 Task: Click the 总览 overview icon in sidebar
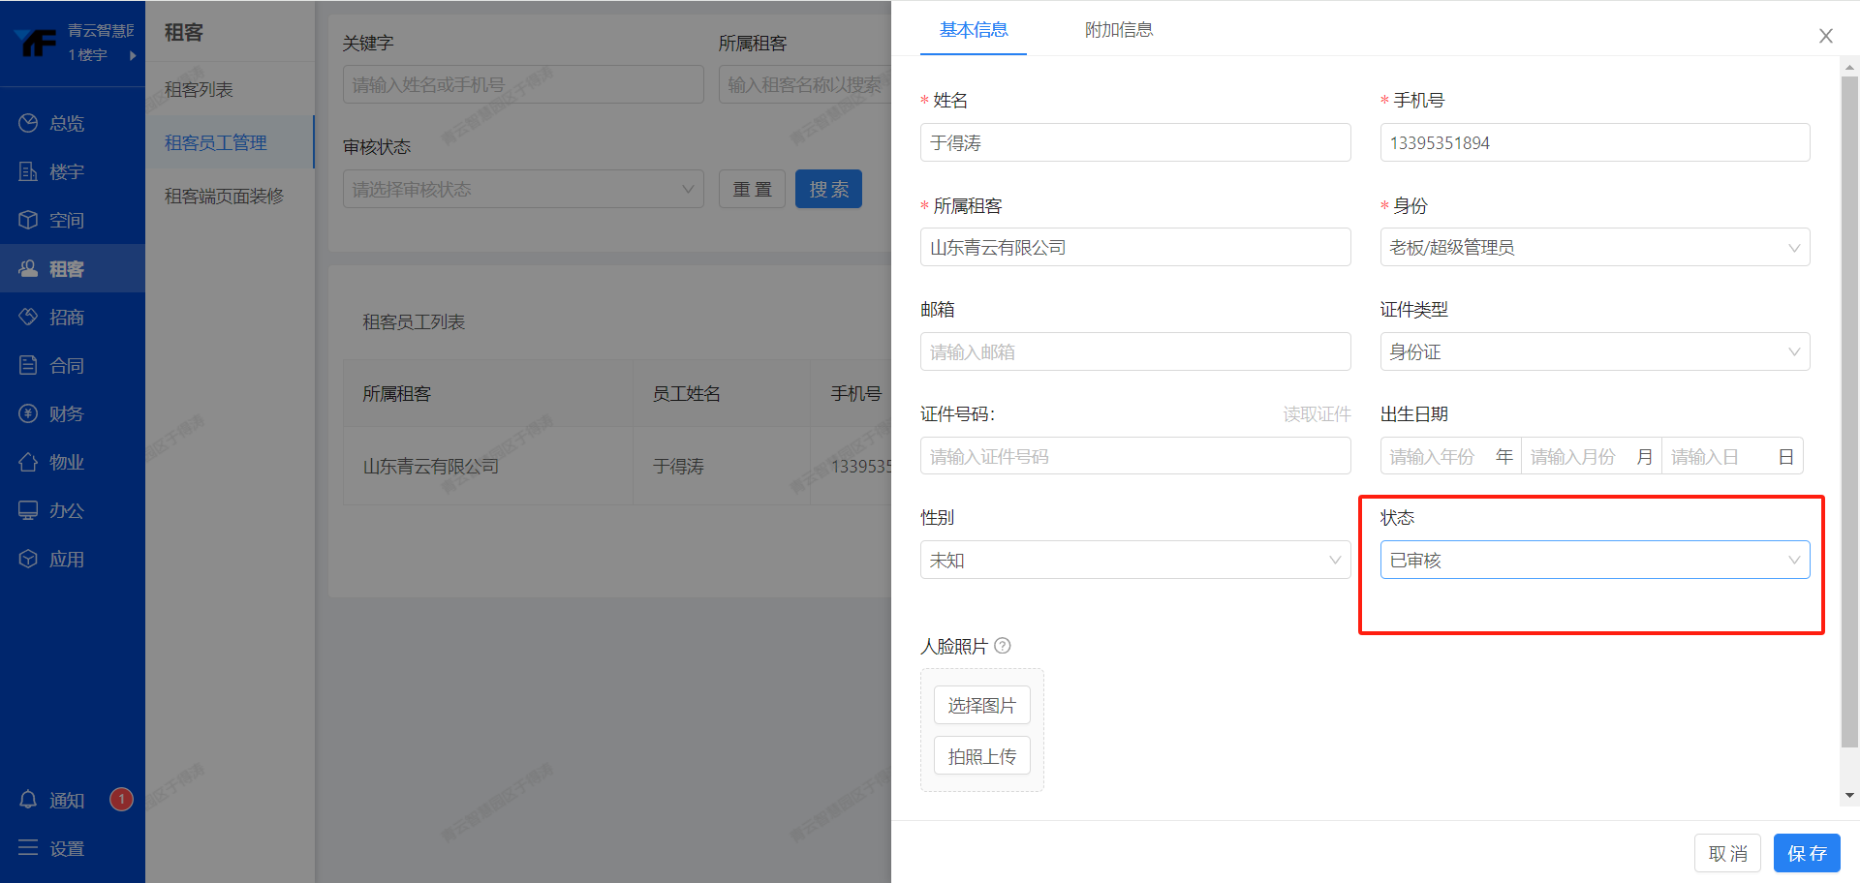point(28,123)
